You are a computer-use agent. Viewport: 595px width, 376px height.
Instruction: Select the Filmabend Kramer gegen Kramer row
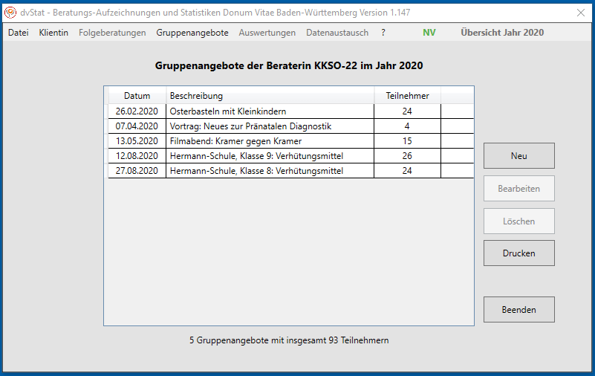(235, 141)
